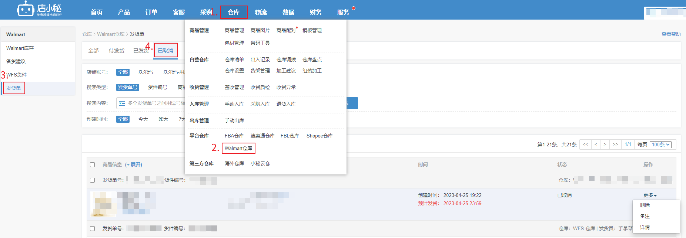The height and width of the screenshot is (238, 686).
Task: Open the 仓库 top menu
Action: click(234, 12)
